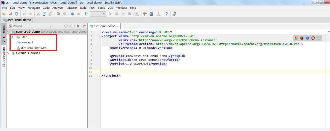Open the View menu

click(x=21, y=8)
